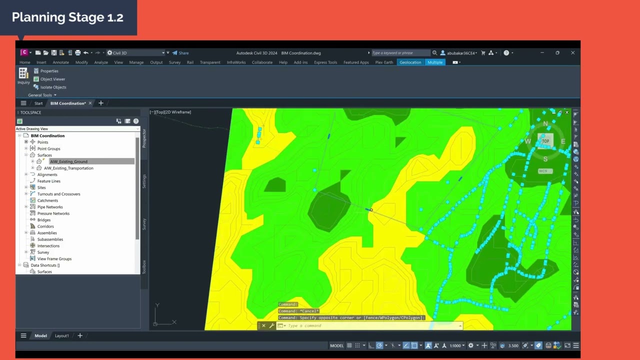Launch the Object Viewer tool

(49, 79)
